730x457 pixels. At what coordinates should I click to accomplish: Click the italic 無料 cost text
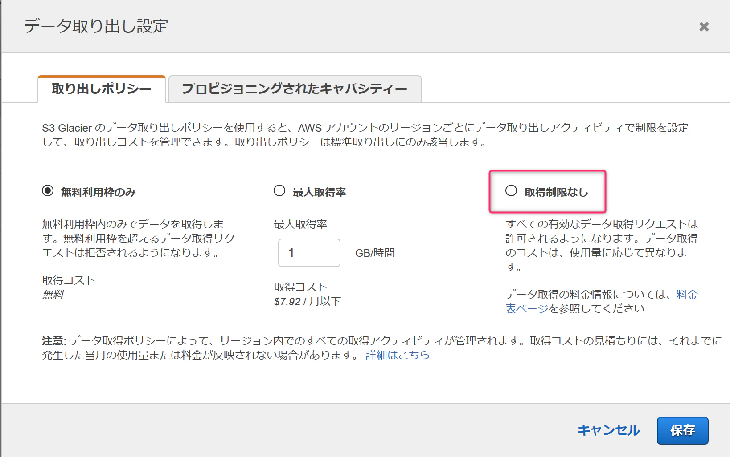pyautogui.click(x=53, y=295)
